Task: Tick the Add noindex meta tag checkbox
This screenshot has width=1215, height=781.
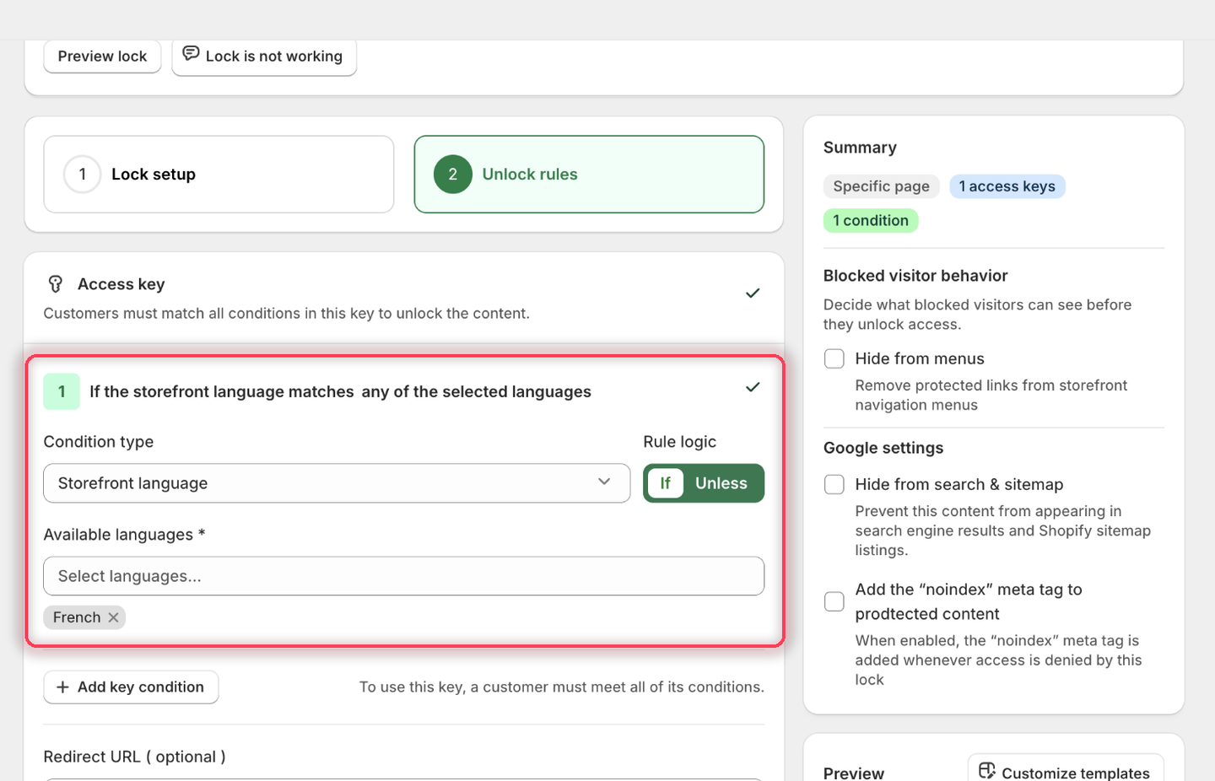Action: point(834,601)
